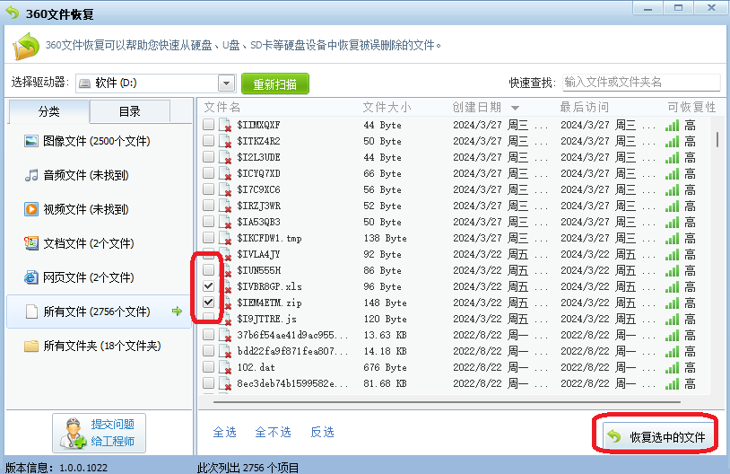
Task: Click the 全不选 link
Action: [x=274, y=432]
